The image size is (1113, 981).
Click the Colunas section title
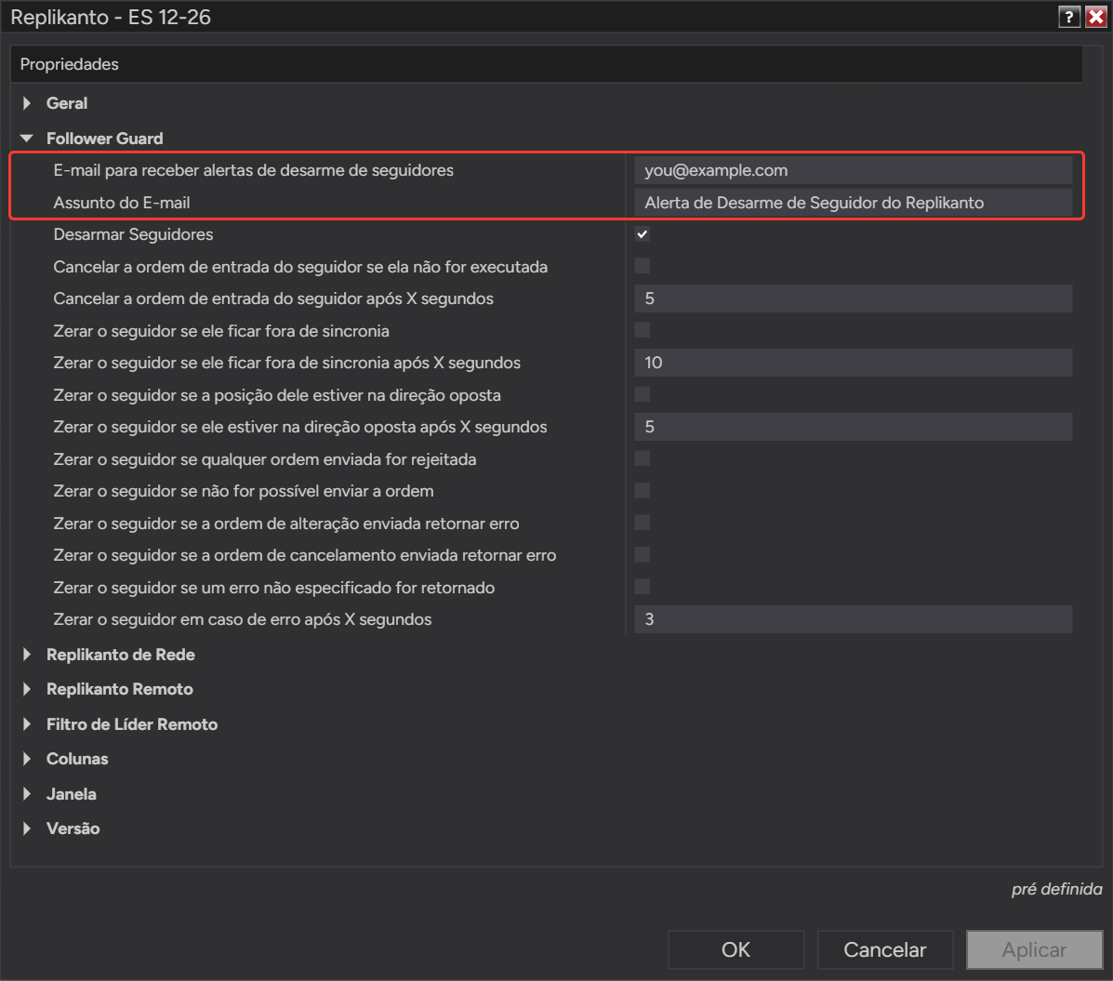(77, 759)
